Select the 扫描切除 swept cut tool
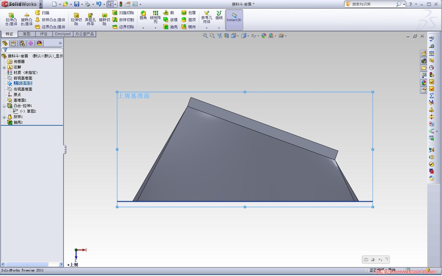This screenshot has width=442, height=276. click(x=123, y=13)
